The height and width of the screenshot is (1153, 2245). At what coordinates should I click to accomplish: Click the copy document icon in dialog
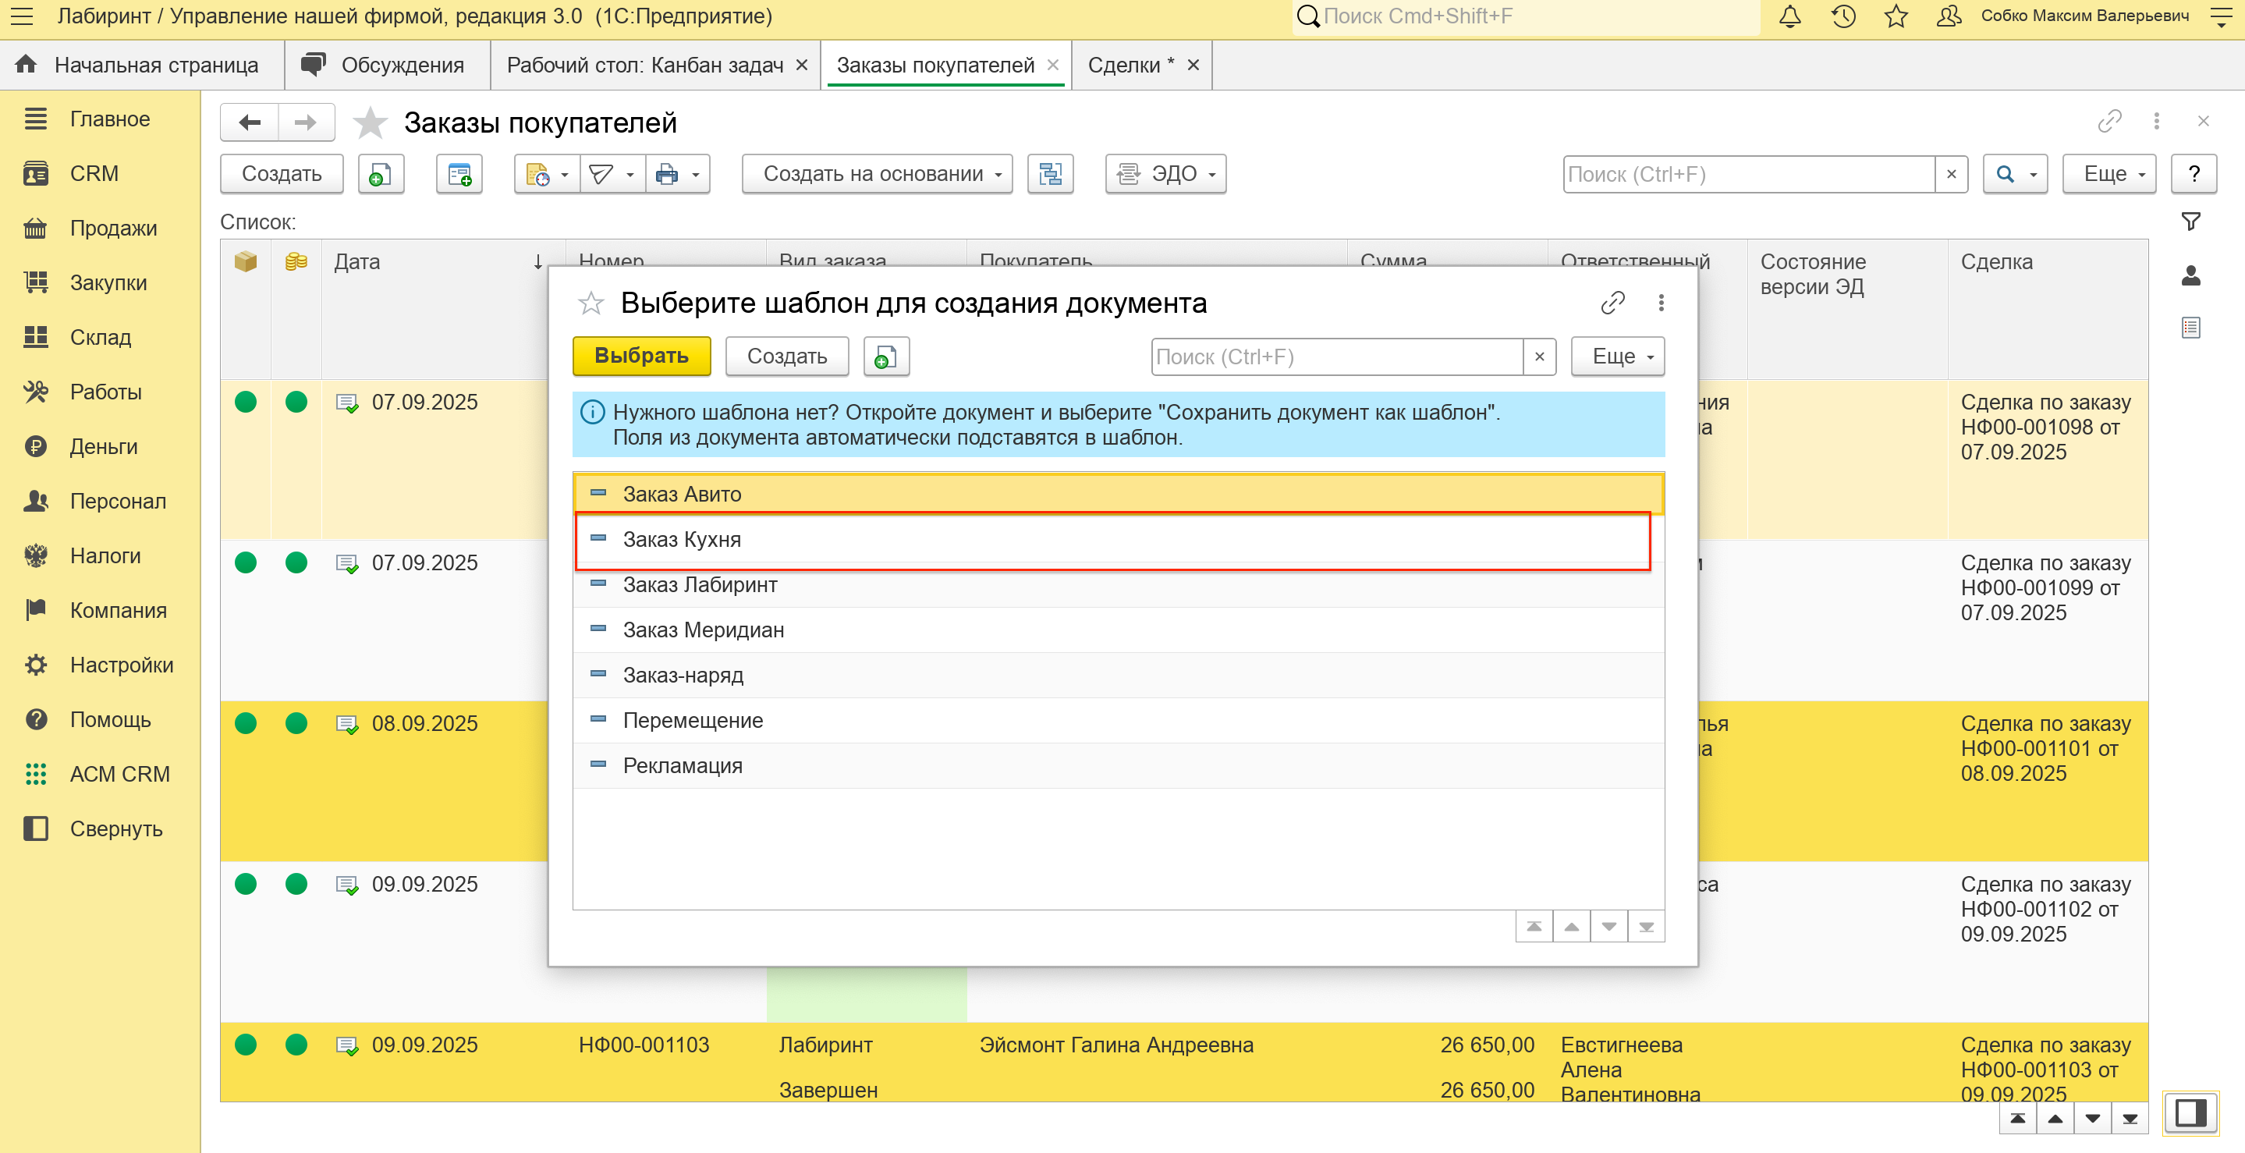coord(885,357)
